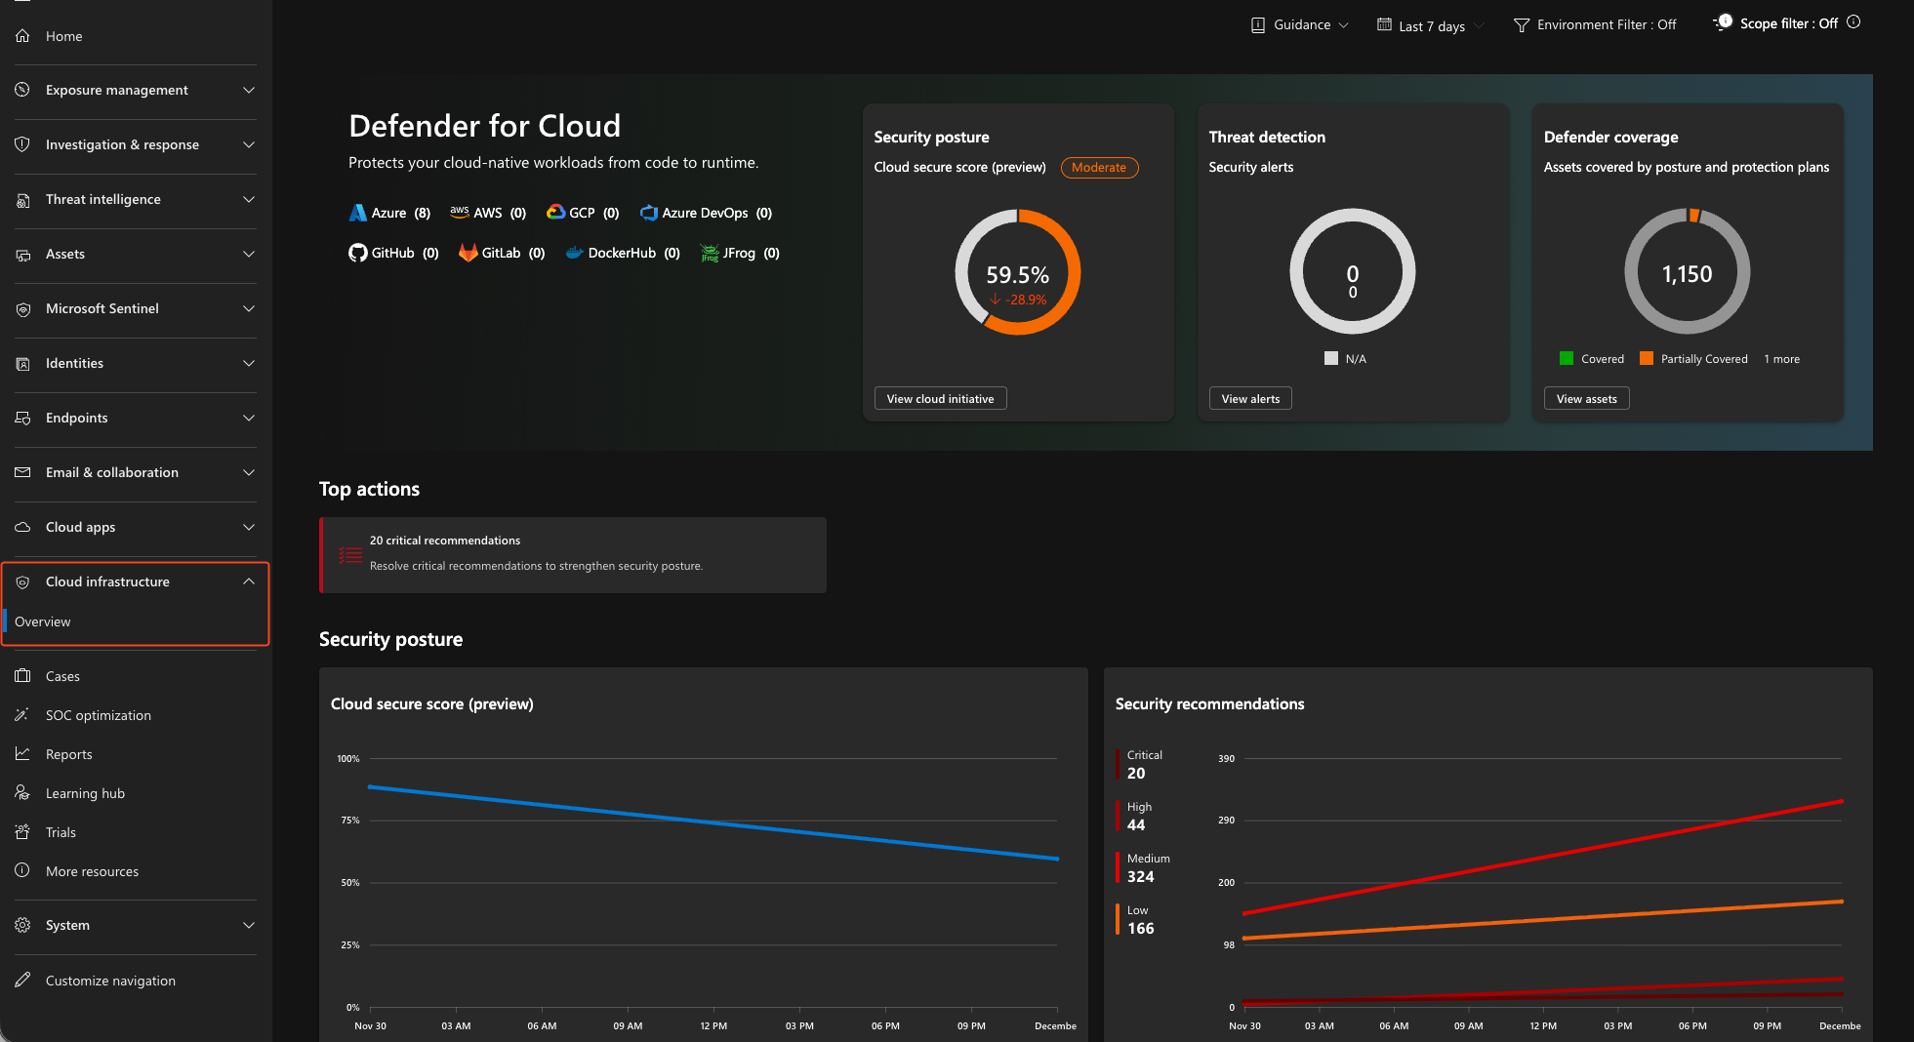Image resolution: width=1914 pixels, height=1042 pixels.
Task: Click the View alerts button
Action: pos(1249,398)
